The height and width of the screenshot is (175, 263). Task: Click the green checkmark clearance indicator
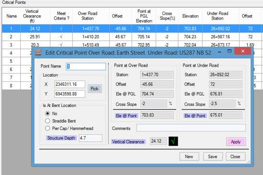tap(173, 141)
